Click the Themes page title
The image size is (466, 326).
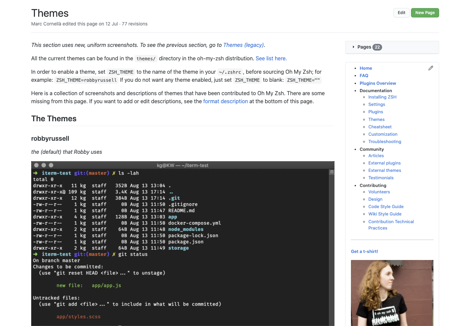pos(50,13)
